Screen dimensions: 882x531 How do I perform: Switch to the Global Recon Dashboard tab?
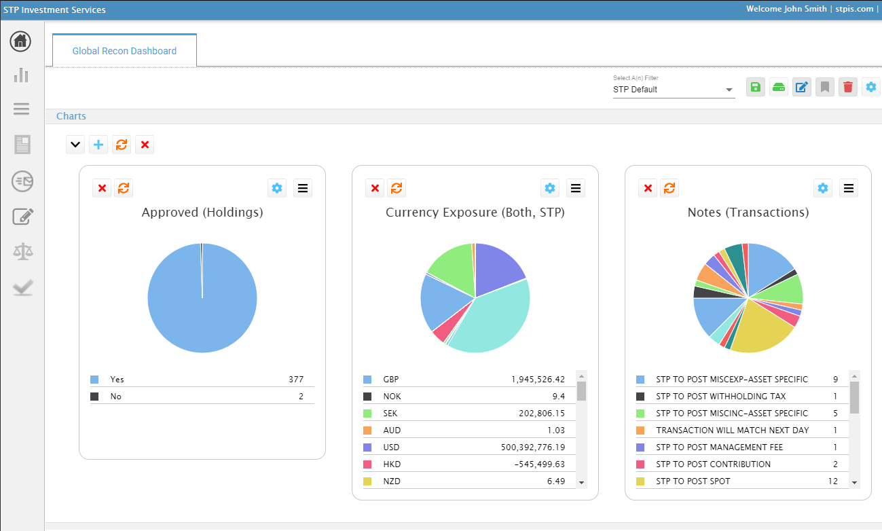pos(124,50)
